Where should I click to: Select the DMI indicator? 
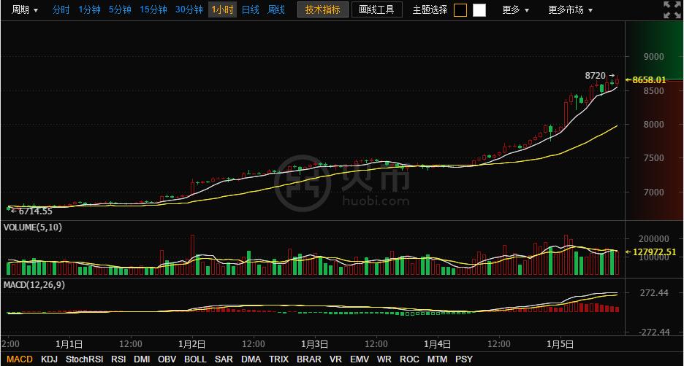click(142, 359)
